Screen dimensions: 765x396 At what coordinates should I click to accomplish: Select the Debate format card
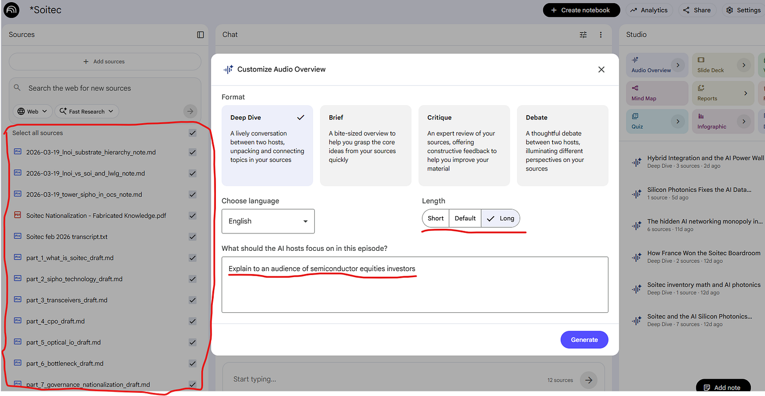[563, 146]
